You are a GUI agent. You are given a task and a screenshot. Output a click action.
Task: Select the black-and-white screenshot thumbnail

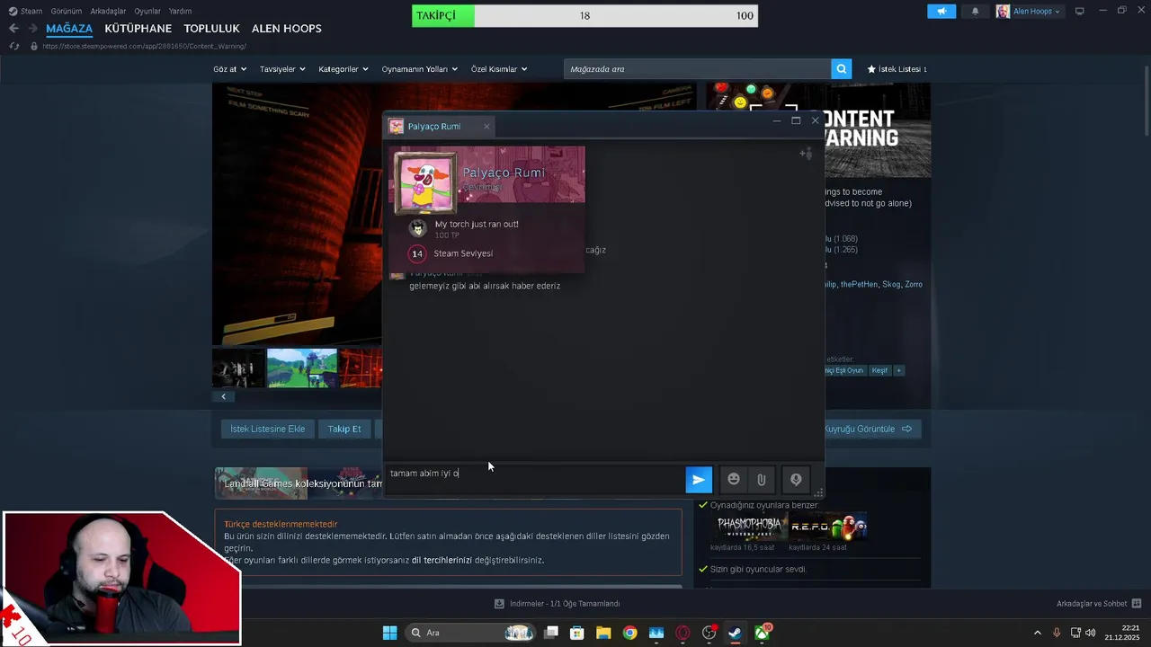click(x=238, y=368)
